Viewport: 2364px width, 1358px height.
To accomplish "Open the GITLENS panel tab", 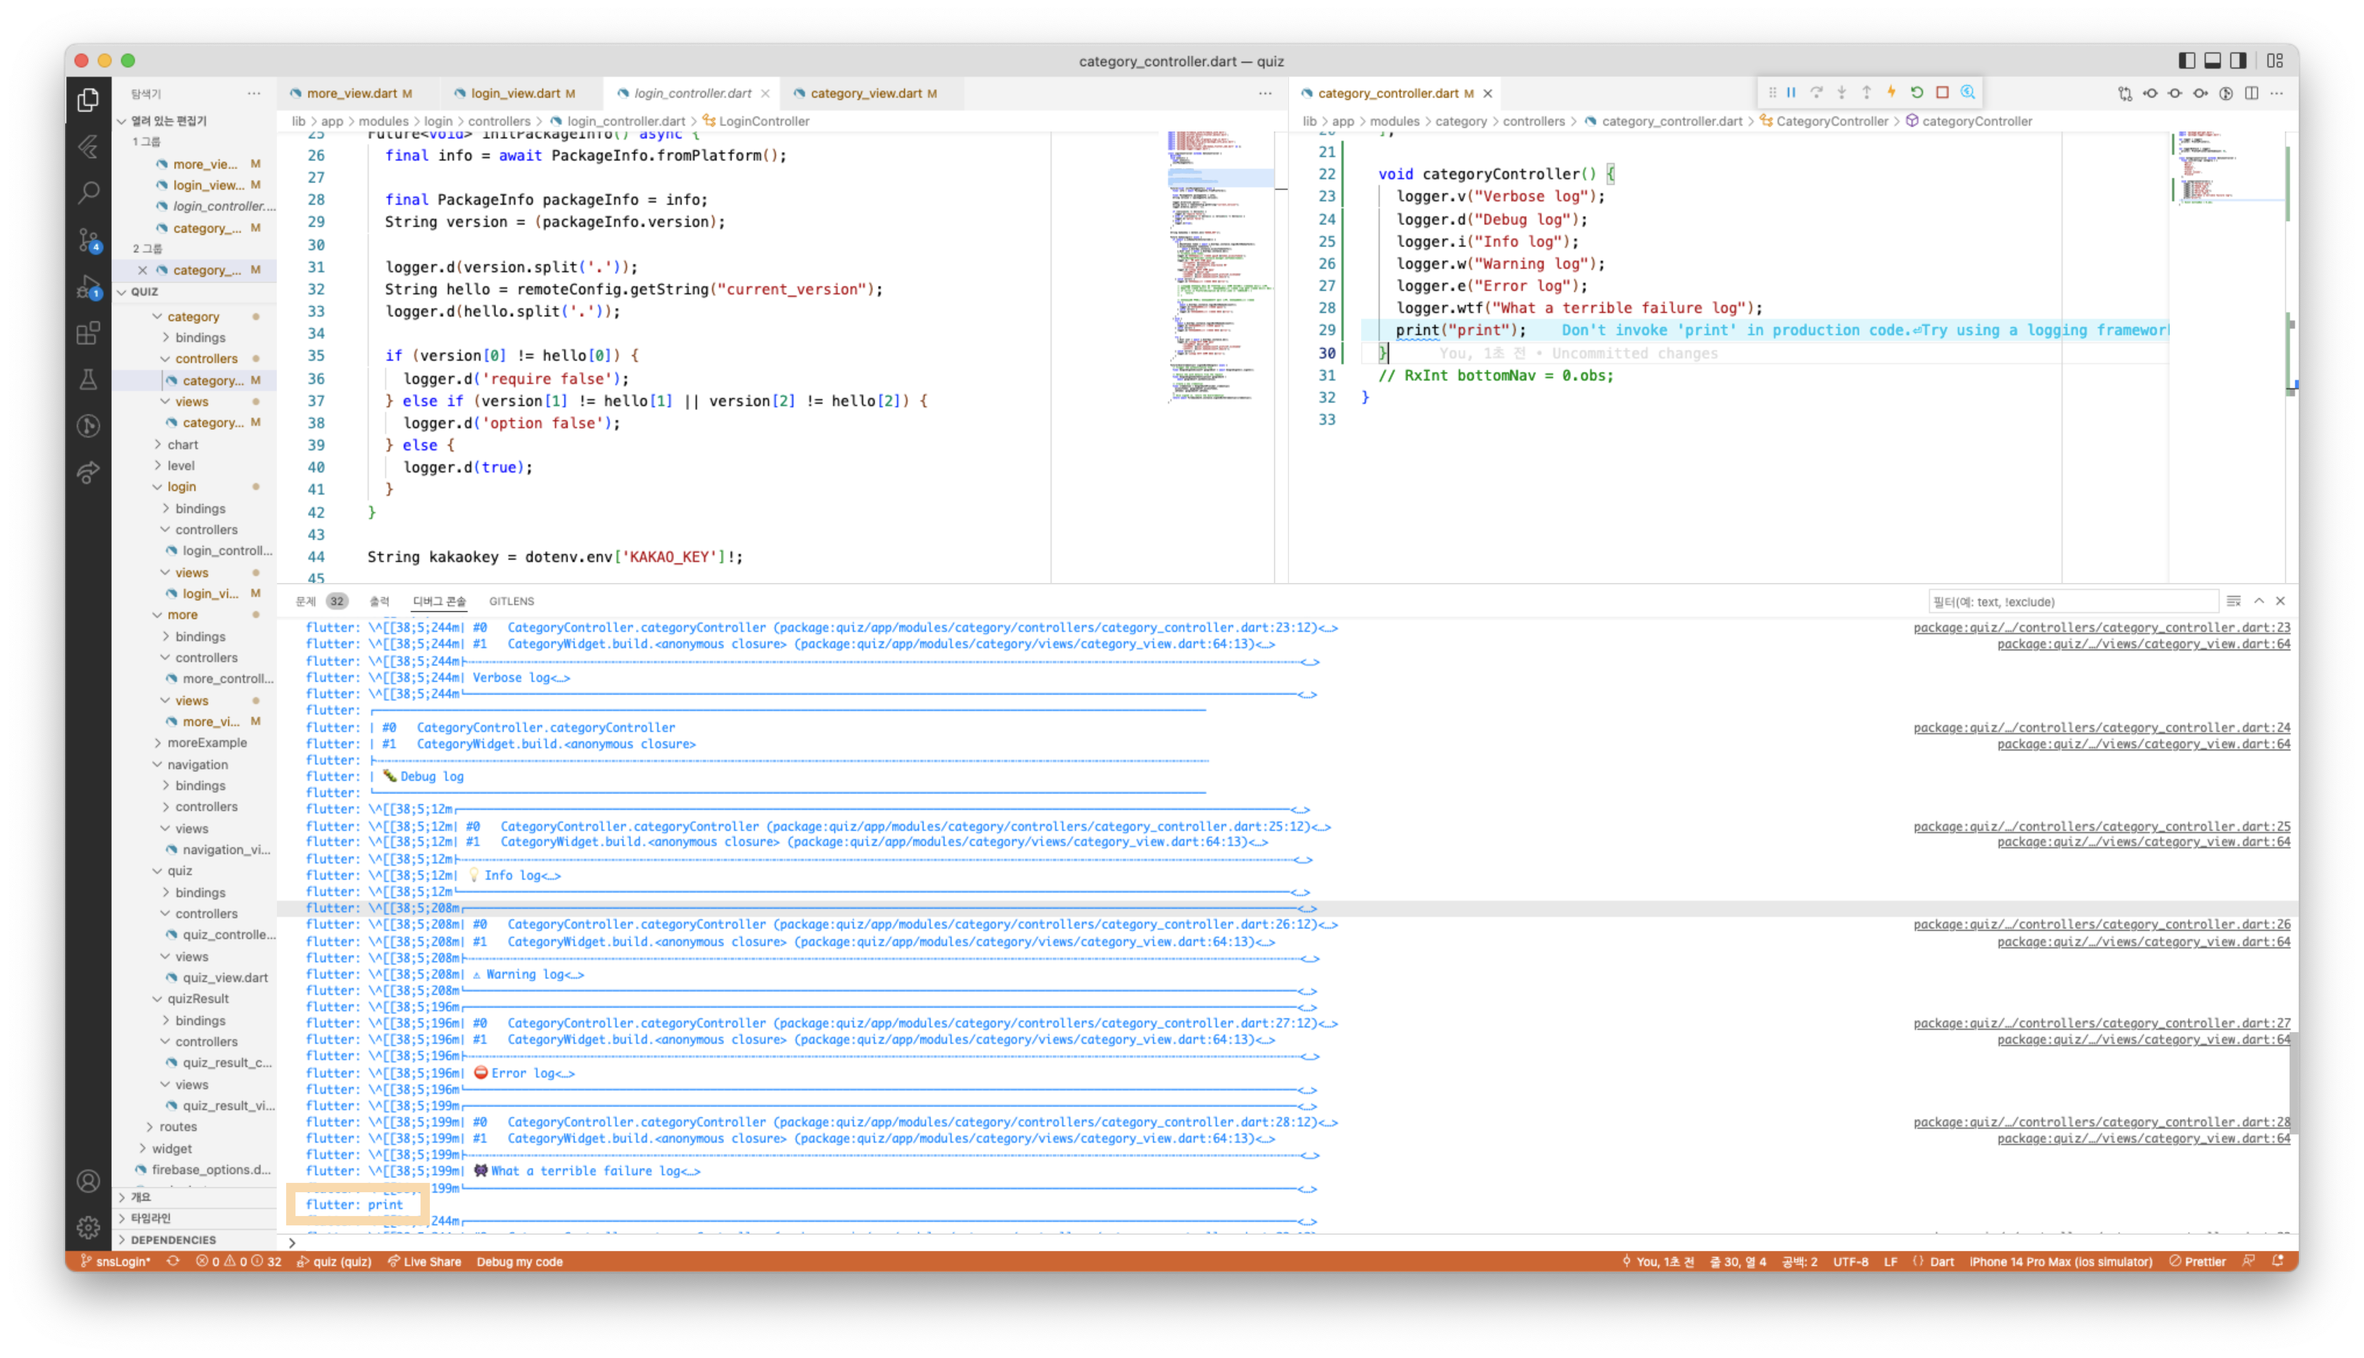I will point(512,602).
